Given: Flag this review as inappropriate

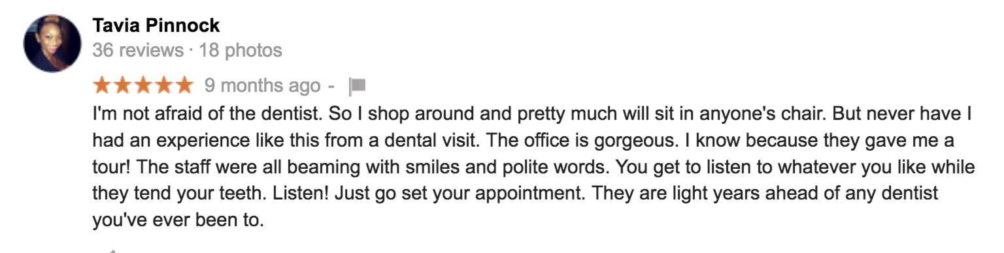Looking at the screenshot, I should tap(358, 85).
